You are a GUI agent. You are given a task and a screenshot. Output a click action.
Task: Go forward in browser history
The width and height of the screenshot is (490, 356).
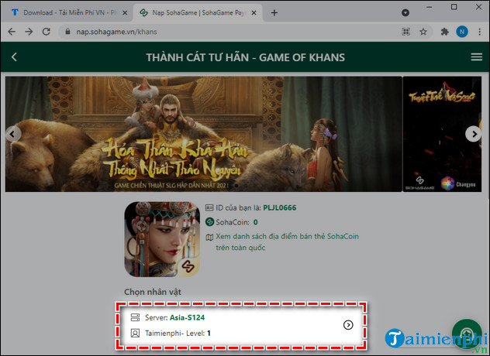pos(29,32)
